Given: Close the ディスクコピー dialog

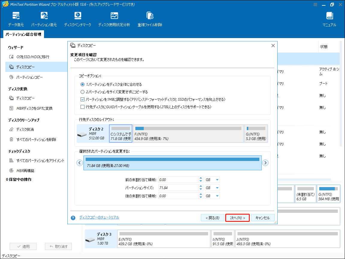Looking at the screenshot, I should (273, 46).
